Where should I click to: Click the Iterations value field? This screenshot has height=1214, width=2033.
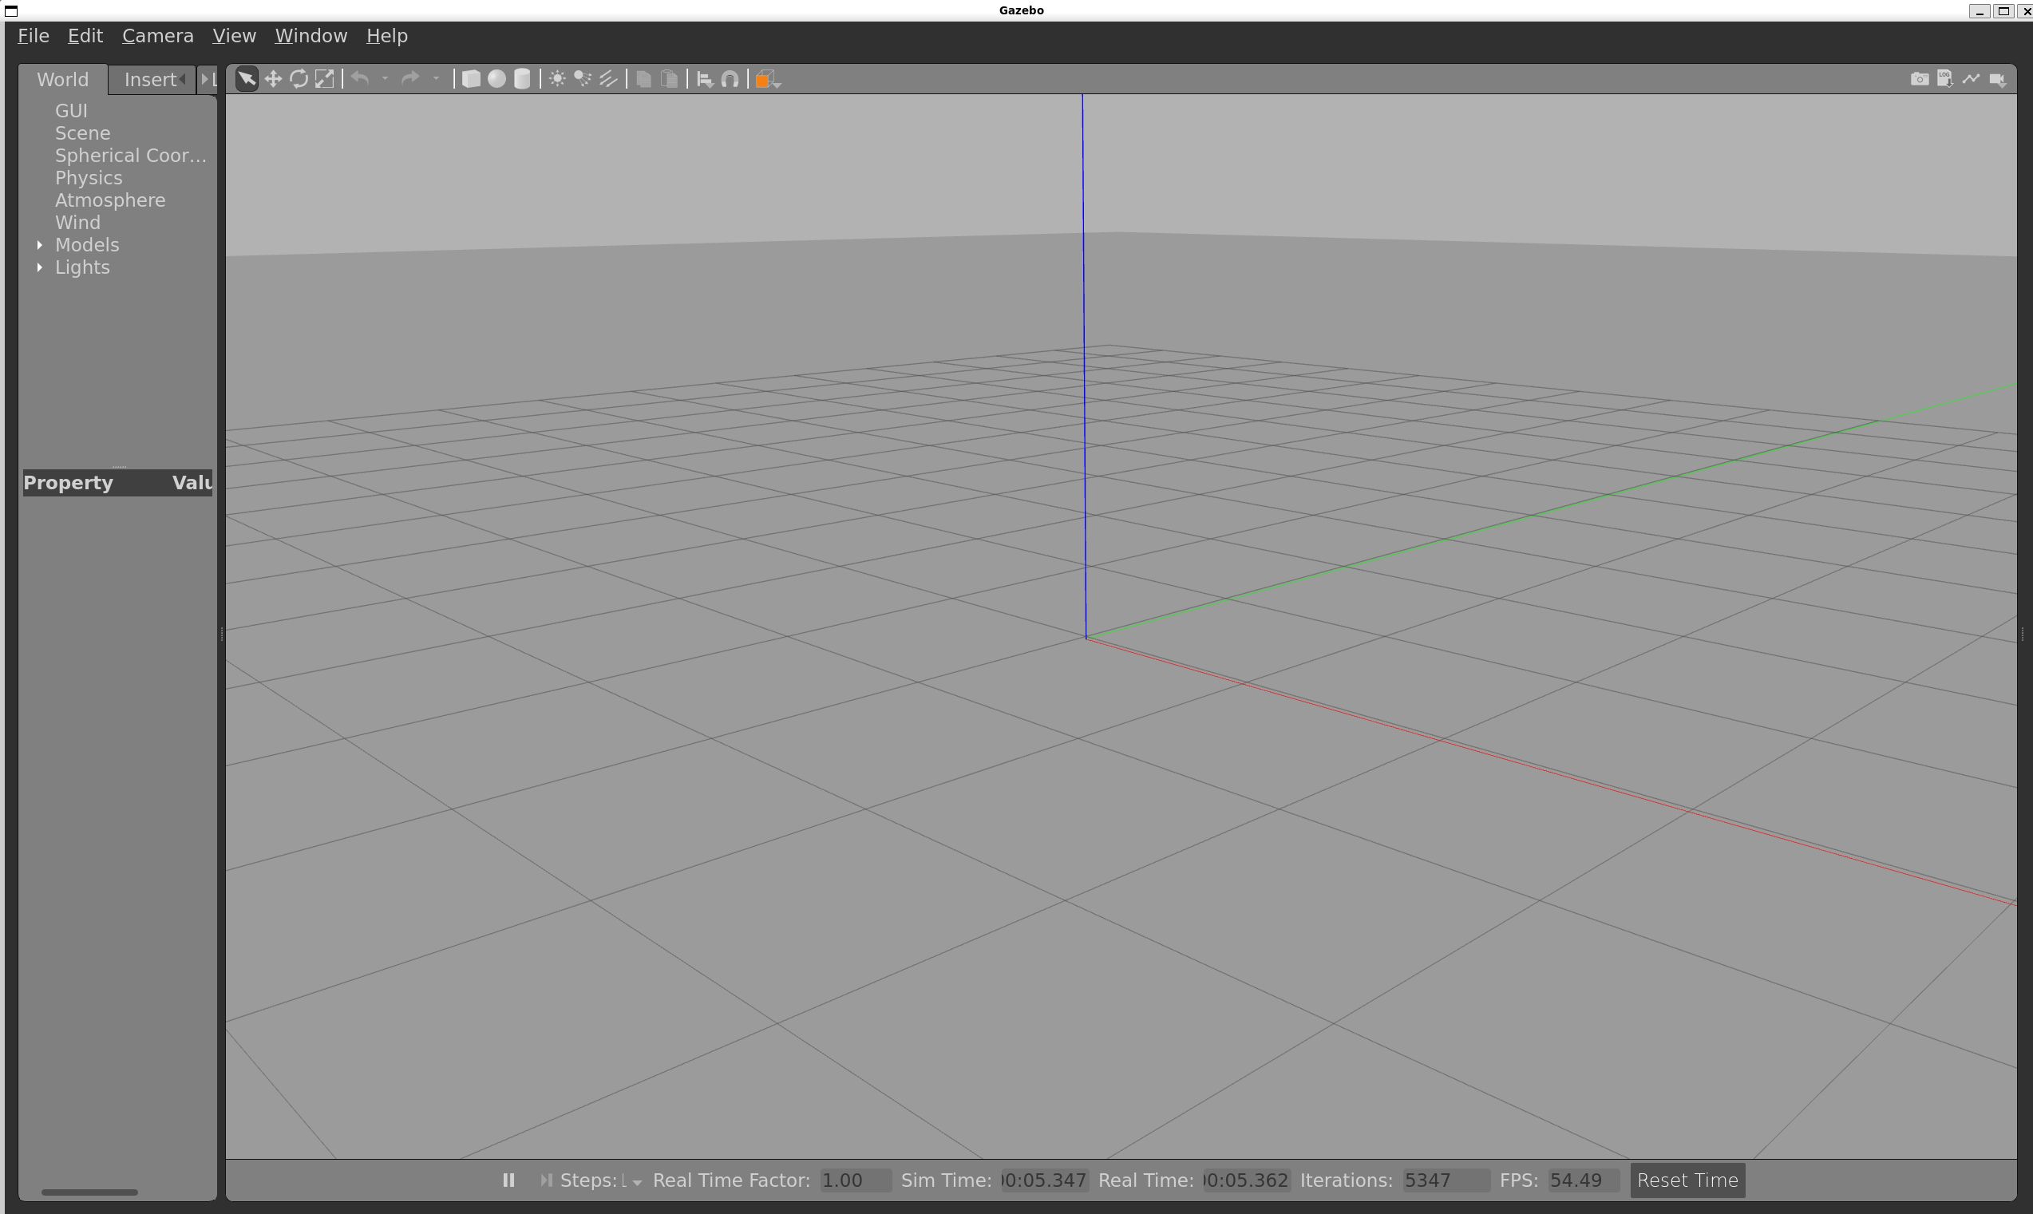[x=1446, y=1180]
